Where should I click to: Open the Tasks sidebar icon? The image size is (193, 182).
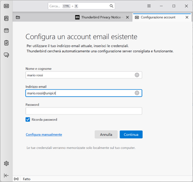[x=6, y=43]
